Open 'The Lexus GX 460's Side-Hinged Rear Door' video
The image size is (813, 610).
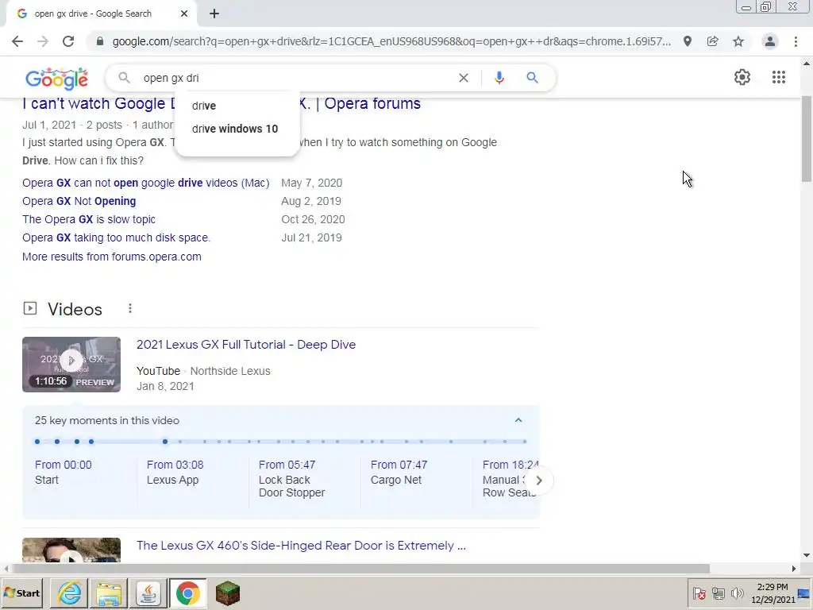301,546
